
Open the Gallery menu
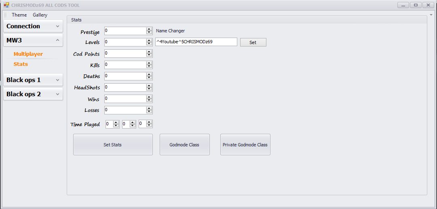click(x=40, y=15)
